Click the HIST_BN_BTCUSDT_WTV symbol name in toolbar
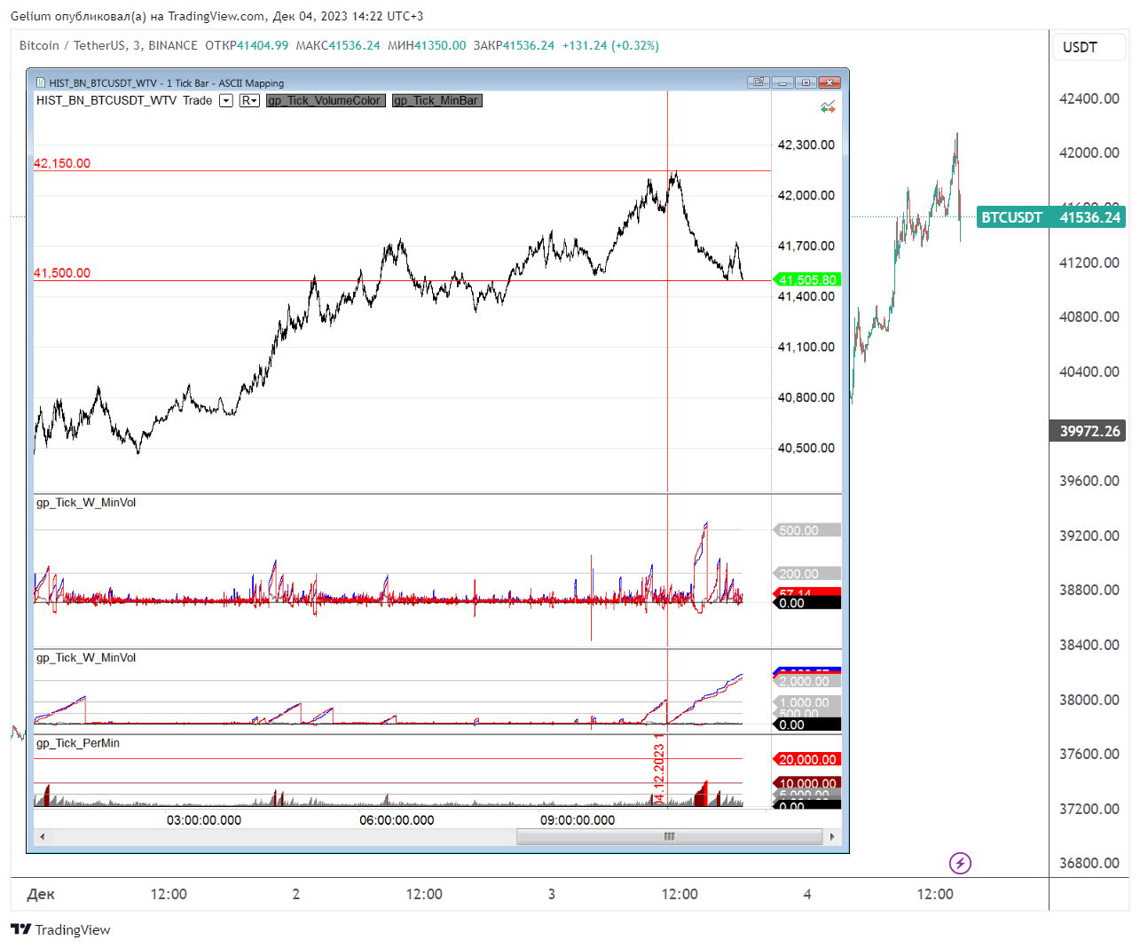 tap(106, 100)
